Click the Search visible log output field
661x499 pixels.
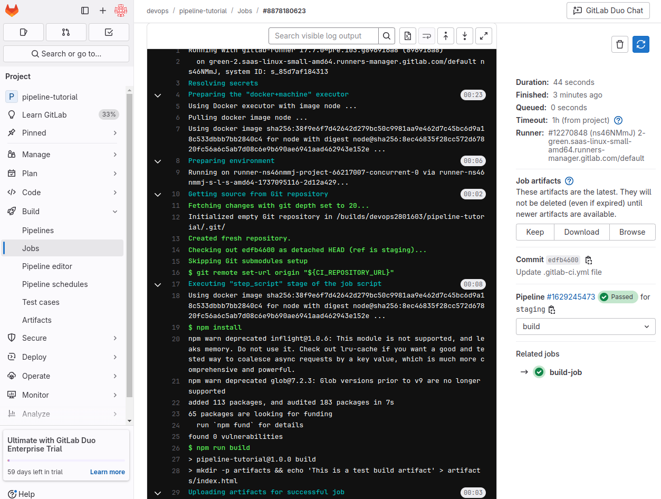(323, 36)
